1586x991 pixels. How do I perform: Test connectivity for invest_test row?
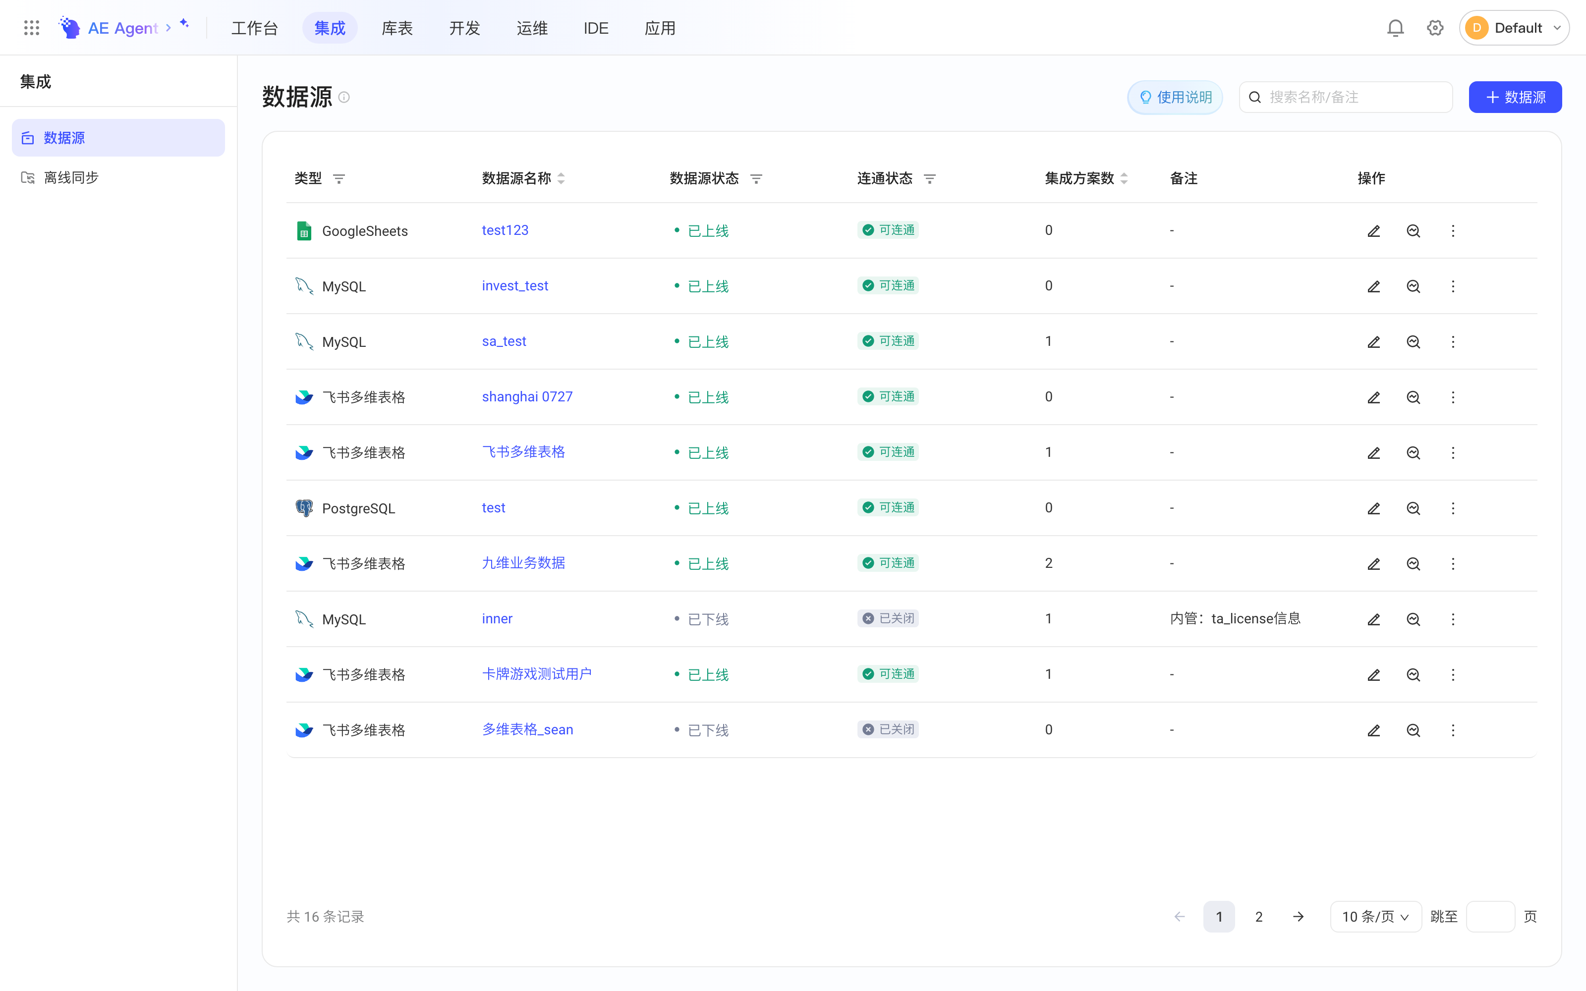(x=1414, y=286)
